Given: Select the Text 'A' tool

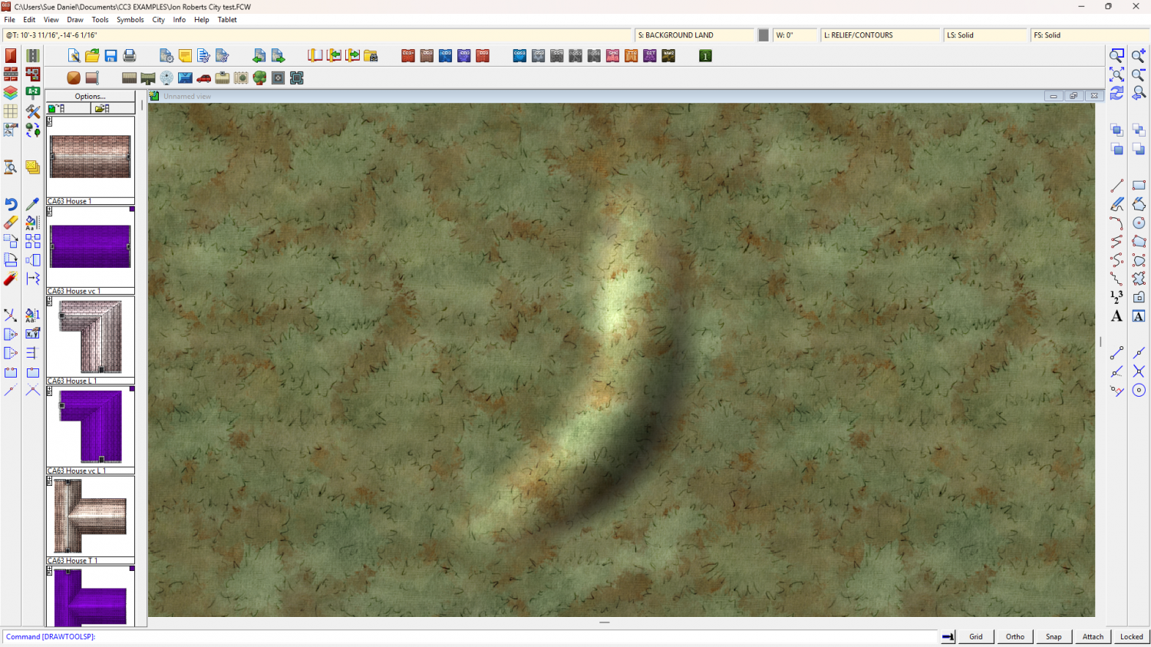Looking at the screenshot, I should 1116,316.
